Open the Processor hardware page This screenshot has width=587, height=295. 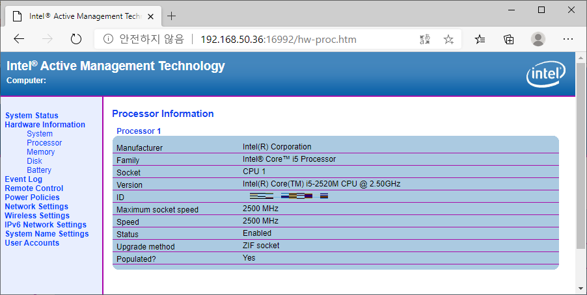point(44,143)
